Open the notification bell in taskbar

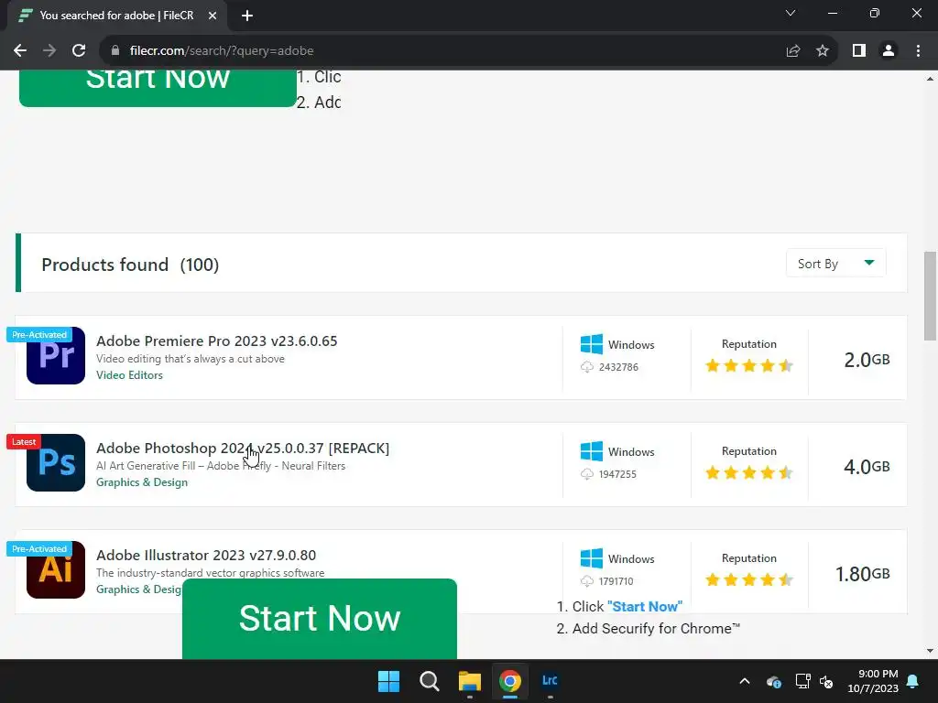click(x=913, y=681)
